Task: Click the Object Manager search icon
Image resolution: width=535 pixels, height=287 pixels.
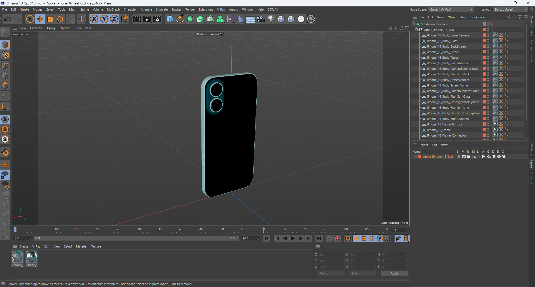Action: point(509,17)
